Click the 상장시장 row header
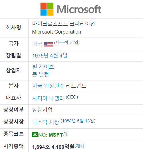Image resolution: width=143 pixels, height=152 pixels. 13,122
